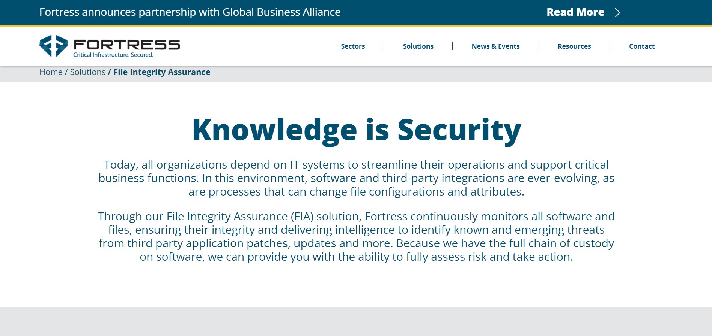Click the partnership announcement banner text

click(190, 12)
